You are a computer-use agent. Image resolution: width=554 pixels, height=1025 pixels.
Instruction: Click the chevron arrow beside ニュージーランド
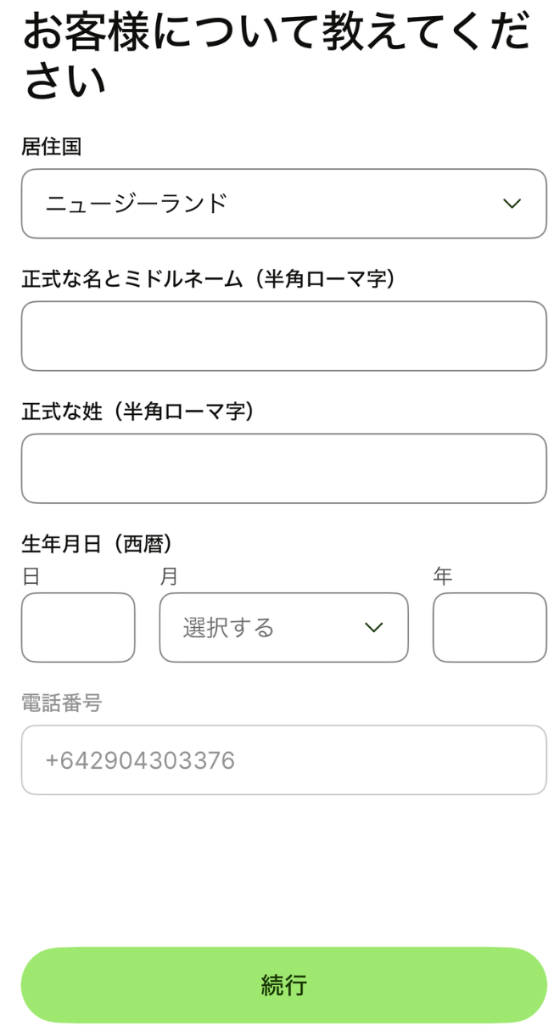pos(511,204)
